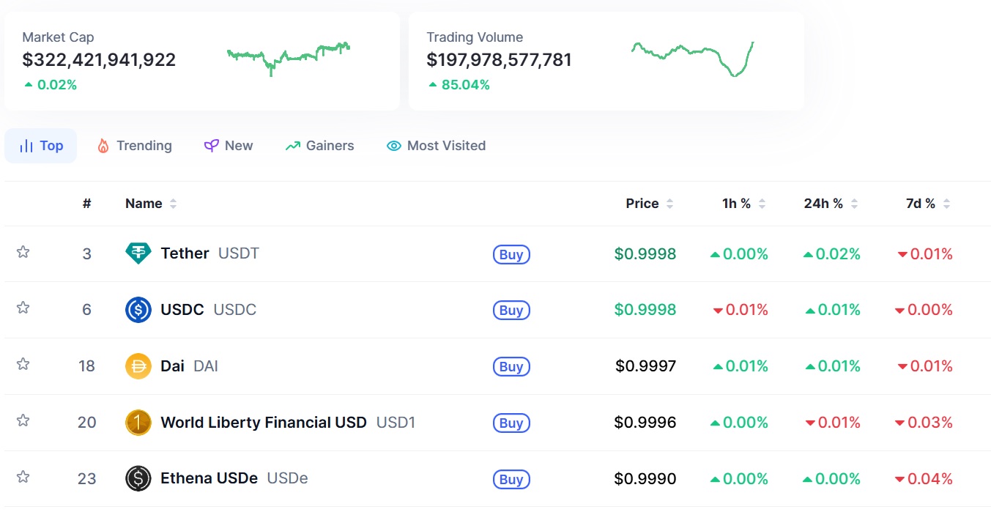991x512 pixels.
Task: Sort the table by Price column
Action: [x=649, y=204]
